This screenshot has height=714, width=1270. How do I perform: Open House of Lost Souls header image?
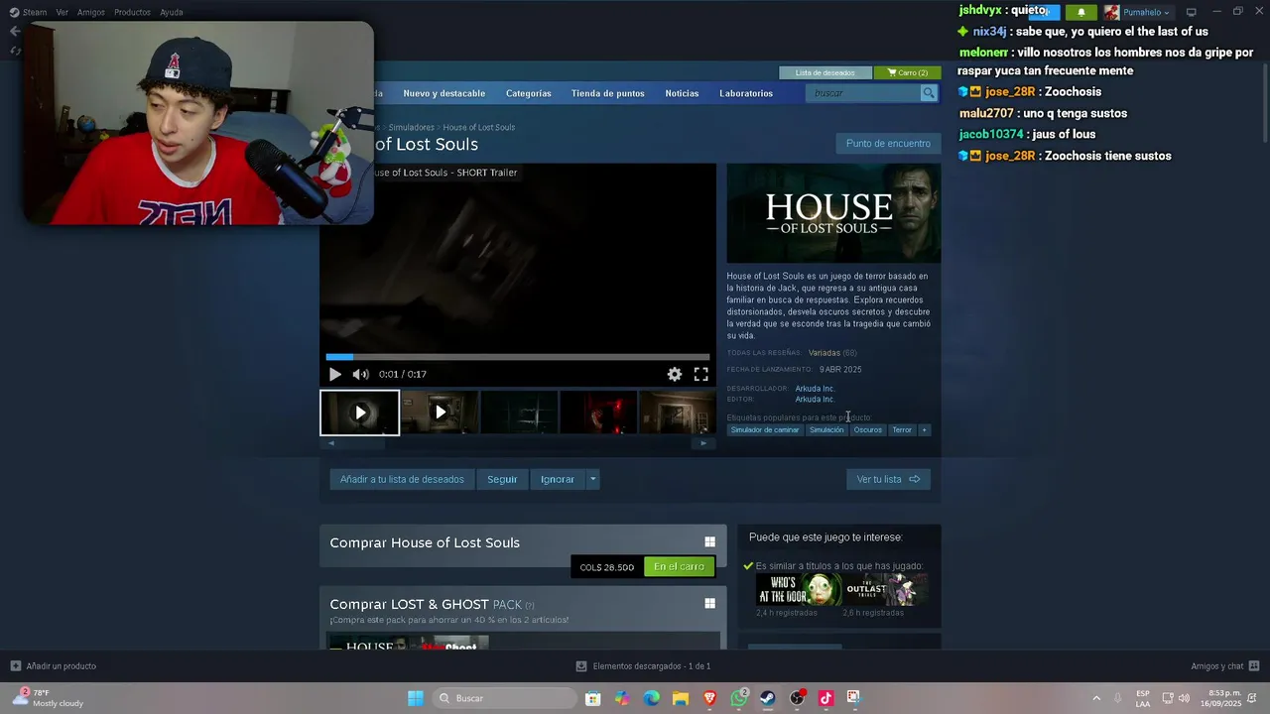point(833,213)
